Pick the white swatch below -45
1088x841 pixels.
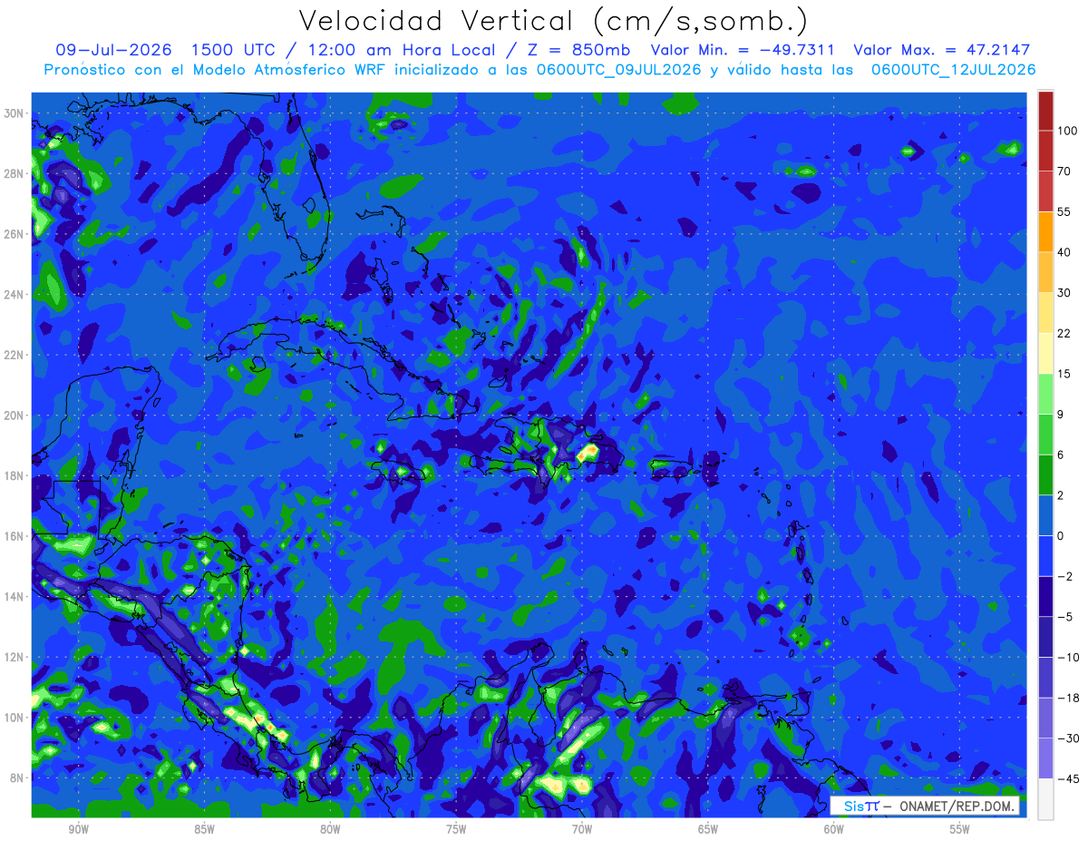point(1045,798)
